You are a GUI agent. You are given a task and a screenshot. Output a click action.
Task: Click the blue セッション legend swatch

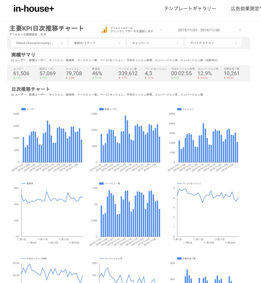click(x=179, y=109)
